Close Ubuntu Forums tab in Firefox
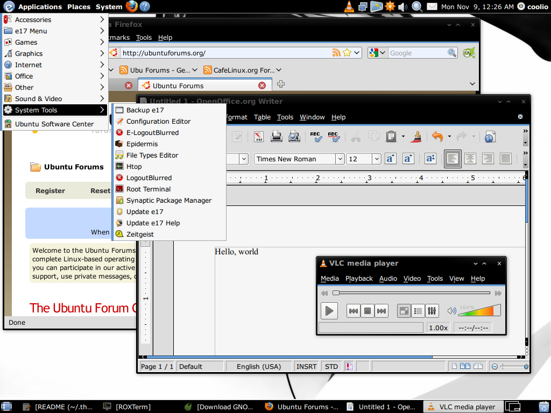 262,86
